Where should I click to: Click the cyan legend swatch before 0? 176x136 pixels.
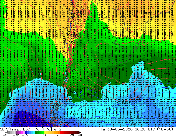coord(34,132)
